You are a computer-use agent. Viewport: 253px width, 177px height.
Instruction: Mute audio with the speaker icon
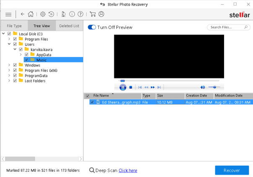tap(203, 87)
